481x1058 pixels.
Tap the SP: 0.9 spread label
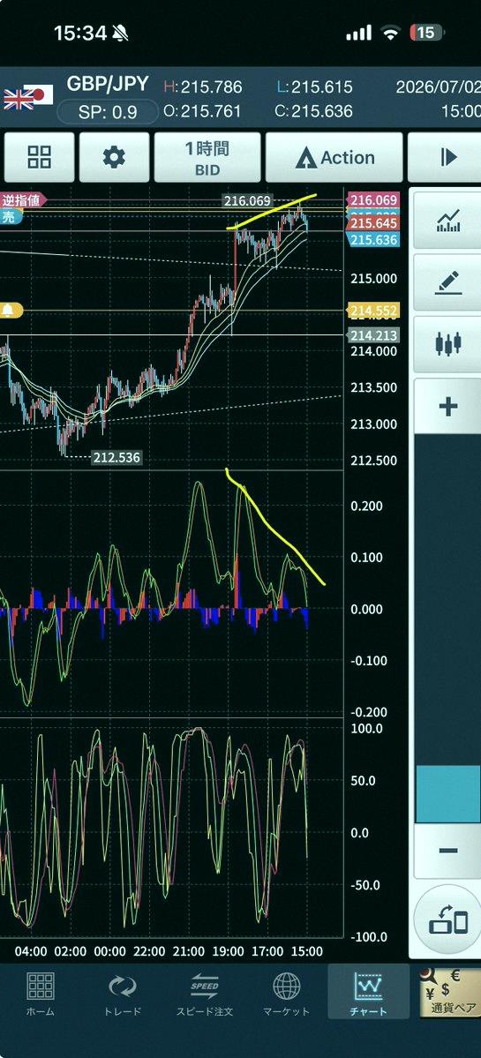[x=108, y=112]
